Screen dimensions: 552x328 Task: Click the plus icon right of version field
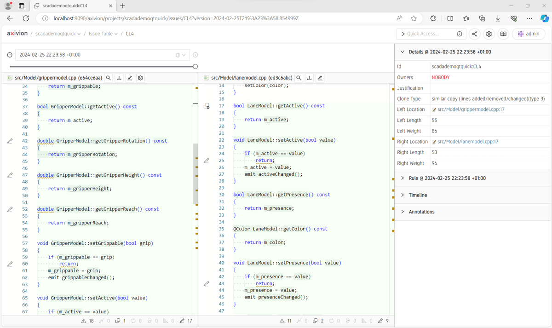[x=195, y=55]
